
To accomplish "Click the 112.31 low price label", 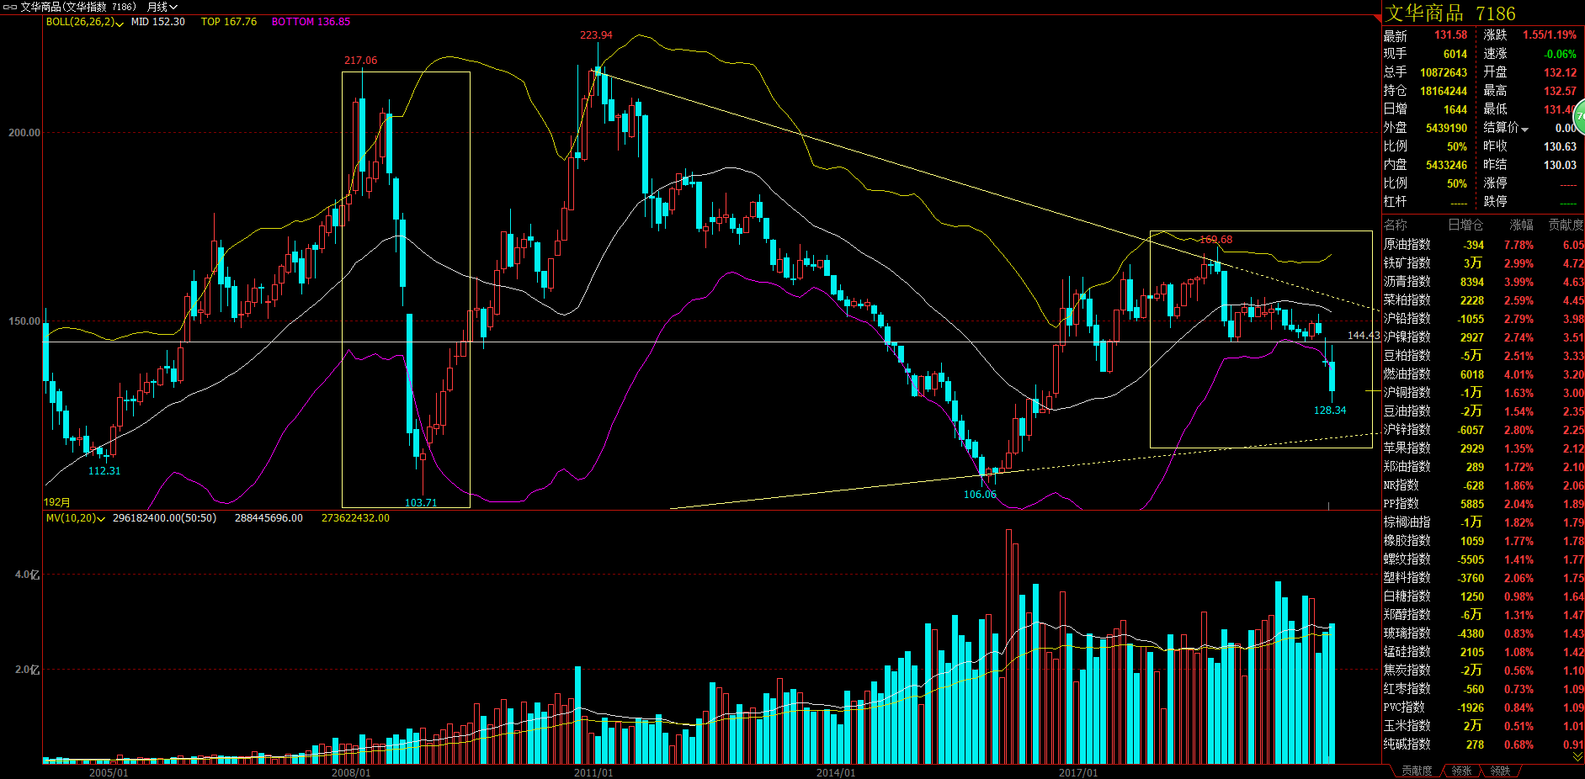I will point(104,471).
